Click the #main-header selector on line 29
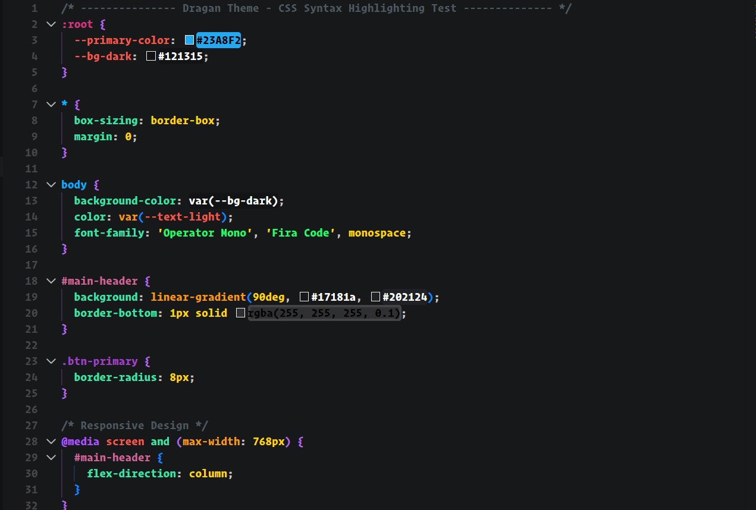The width and height of the screenshot is (756, 510). click(x=112, y=458)
